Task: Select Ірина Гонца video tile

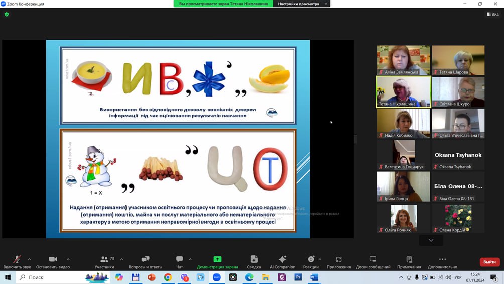Action: pyautogui.click(x=404, y=186)
